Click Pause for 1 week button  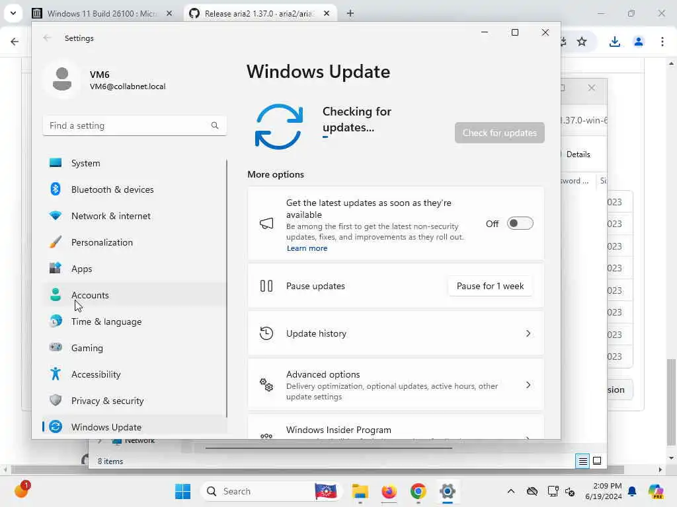[490, 287]
